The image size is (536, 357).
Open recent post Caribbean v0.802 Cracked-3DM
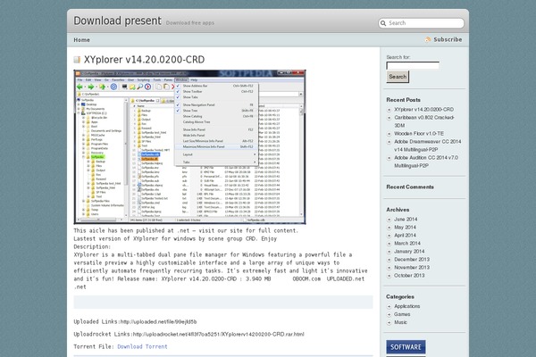424,121
